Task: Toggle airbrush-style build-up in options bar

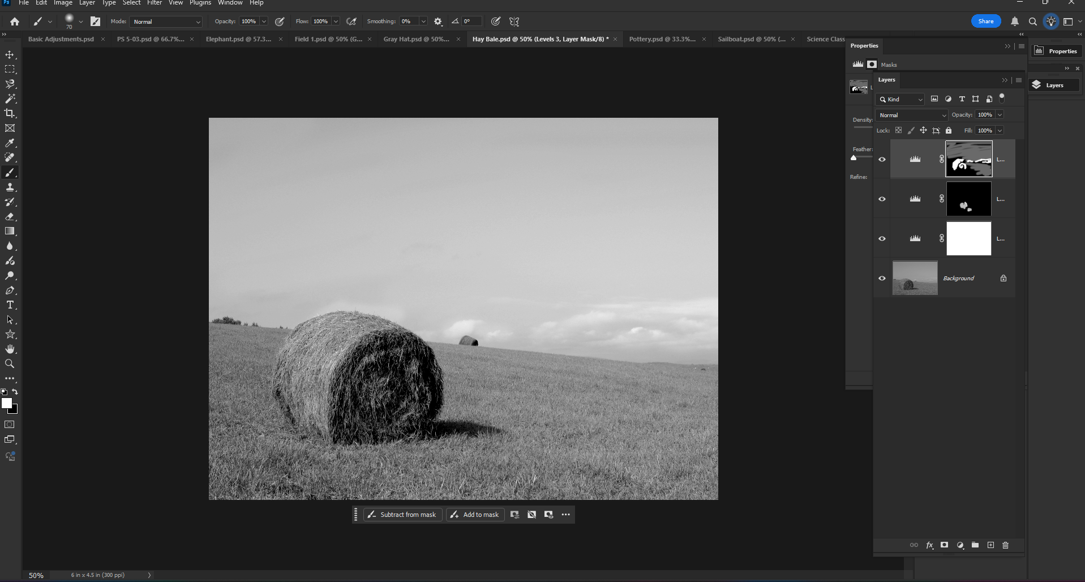Action: [x=351, y=22]
